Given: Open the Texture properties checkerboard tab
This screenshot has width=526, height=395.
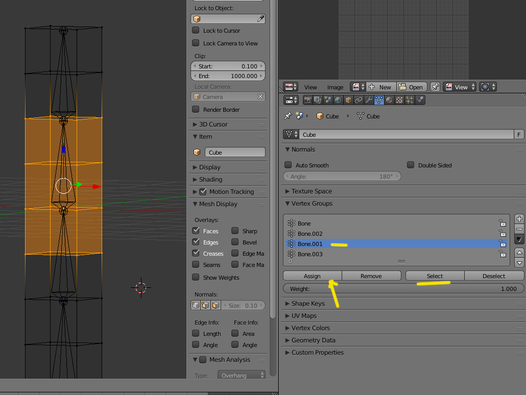Looking at the screenshot, I should point(399,100).
